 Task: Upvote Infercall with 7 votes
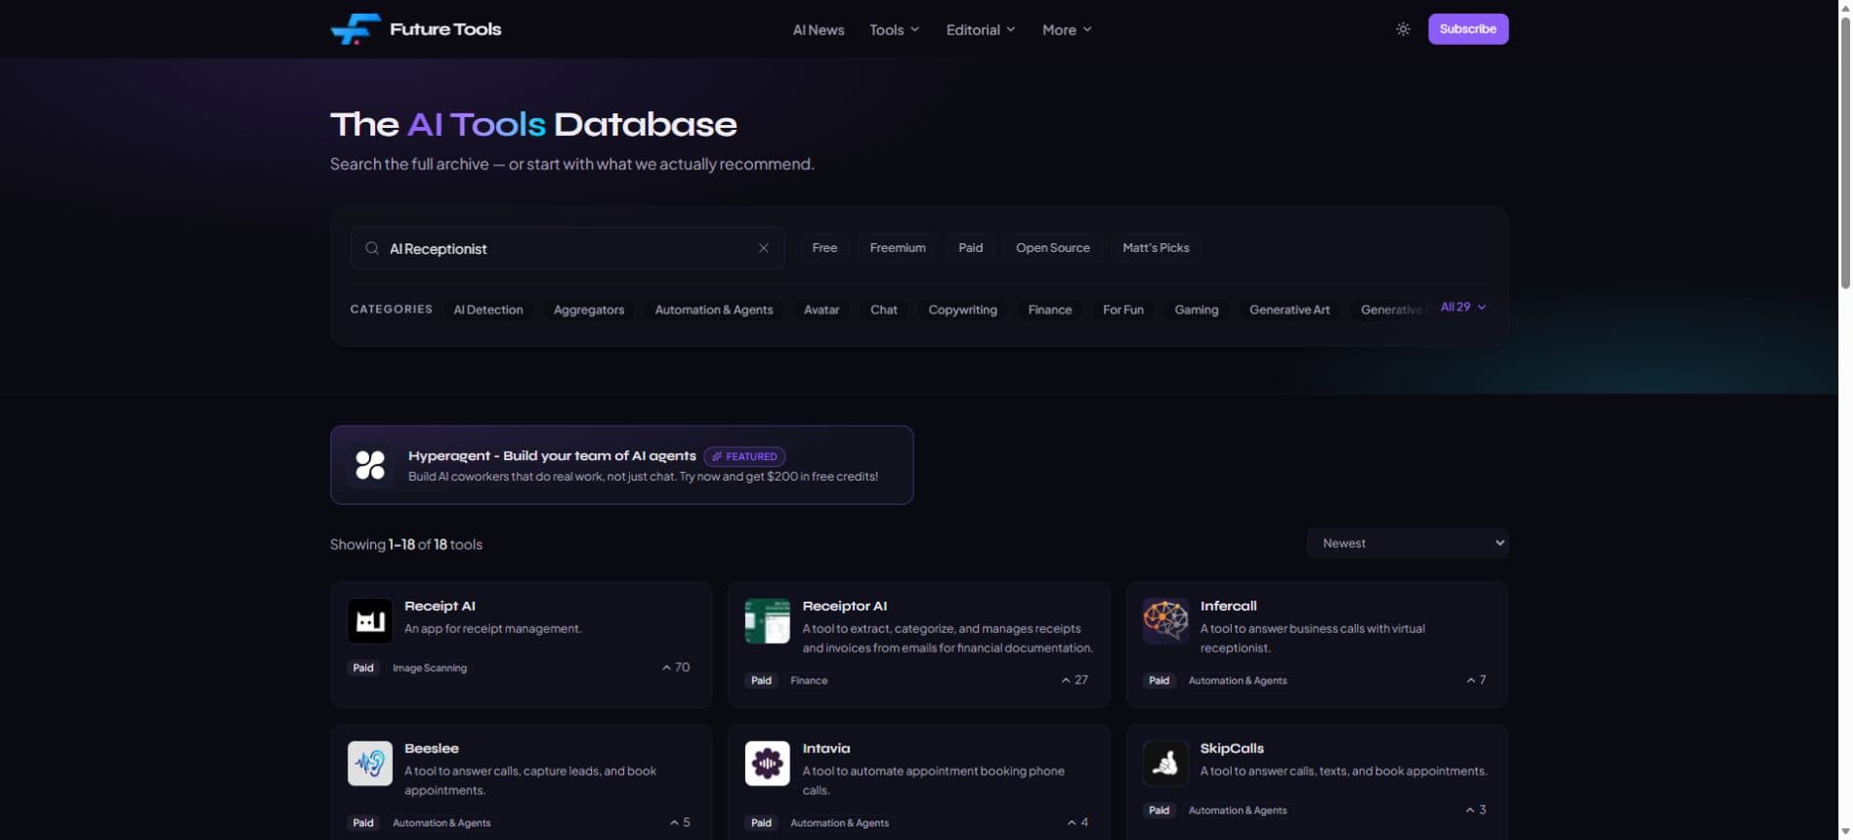pos(1476,680)
